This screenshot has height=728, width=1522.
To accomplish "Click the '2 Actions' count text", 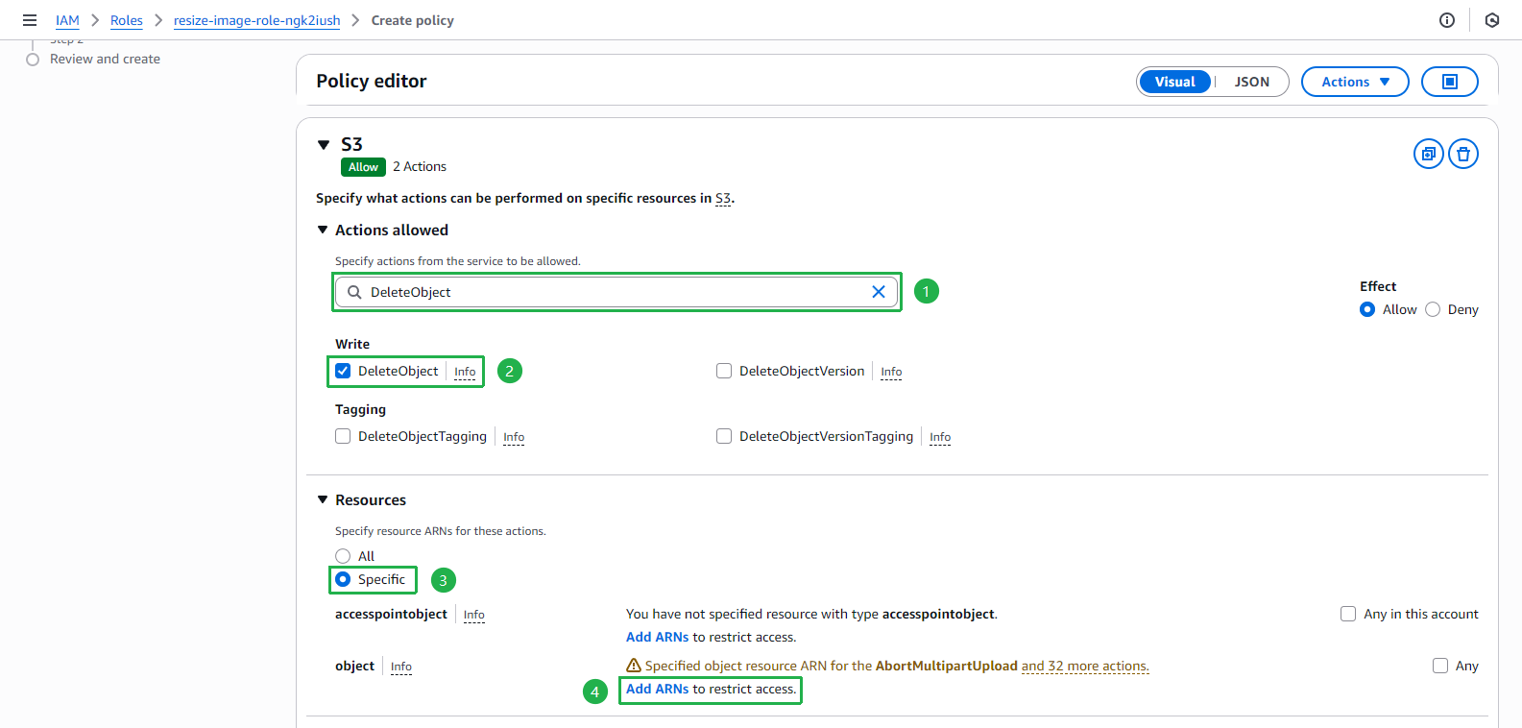I will (x=420, y=166).
